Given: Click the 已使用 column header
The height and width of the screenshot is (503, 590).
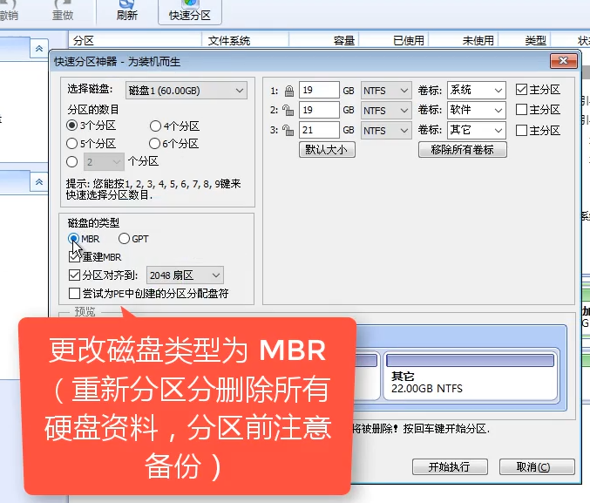Looking at the screenshot, I should [394, 40].
